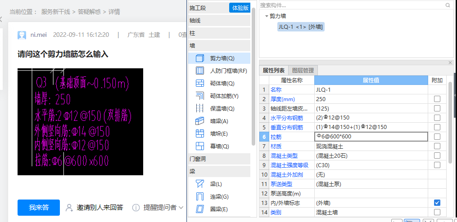Click 名称 value cell JLQ-1
This screenshot has width=457, height=222.
(x=371, y=89)
